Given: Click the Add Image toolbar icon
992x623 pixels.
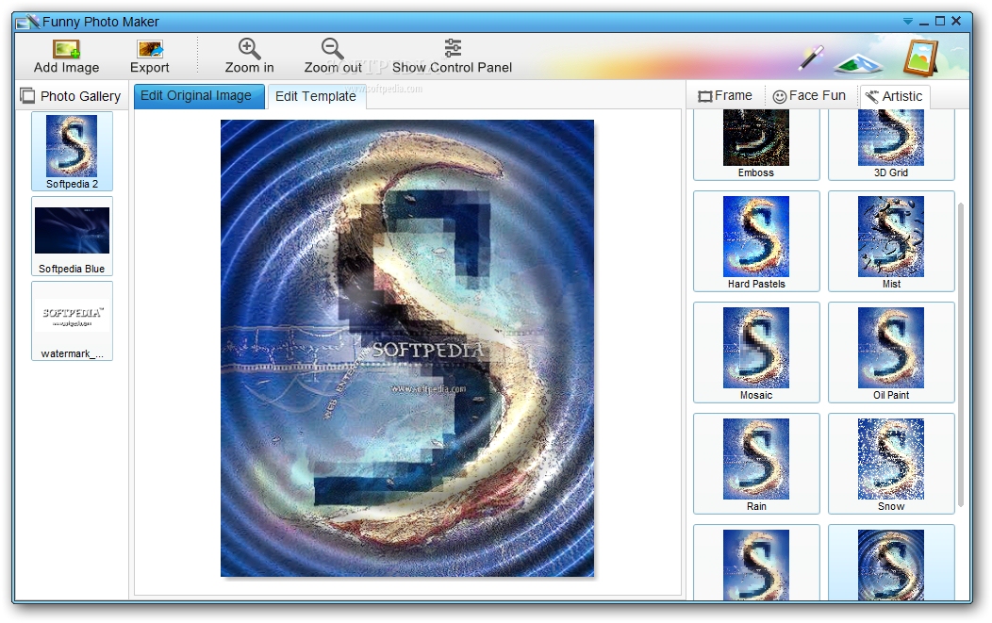Looking at the screenshot, I should click(x=66, y=49).
